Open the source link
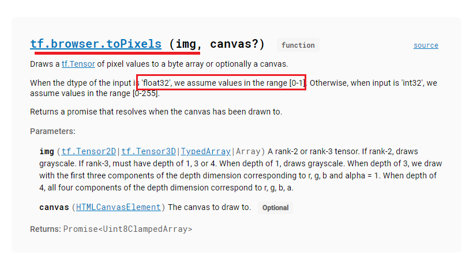 [x=426, y=45]
